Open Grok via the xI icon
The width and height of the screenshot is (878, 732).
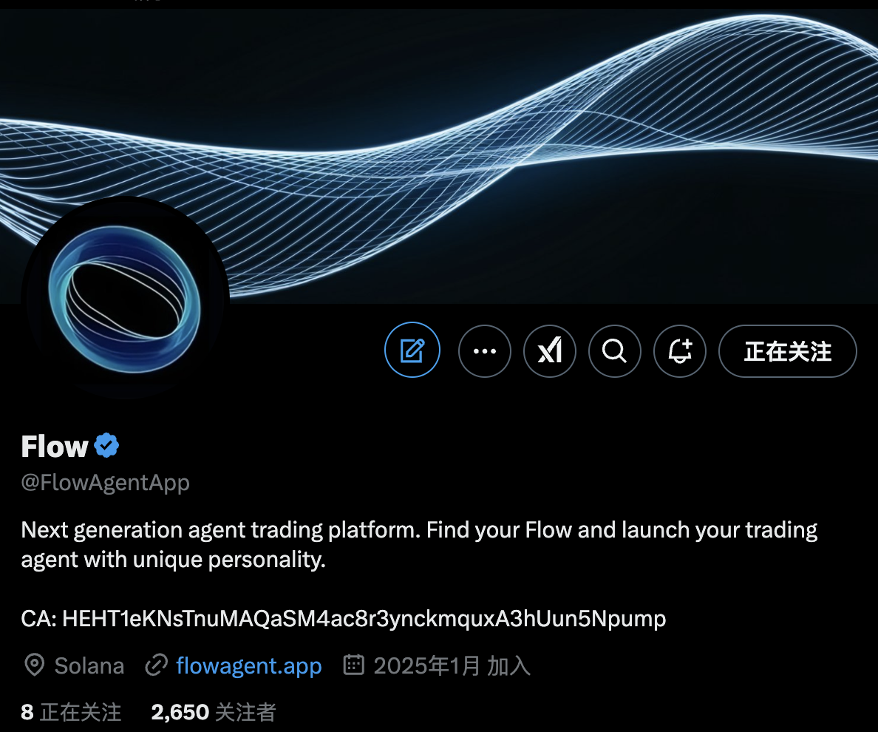click(x=549, y=351)
